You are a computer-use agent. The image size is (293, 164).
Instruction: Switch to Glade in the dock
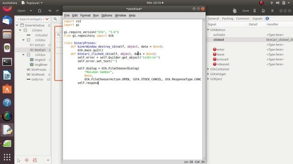point(7,143)
